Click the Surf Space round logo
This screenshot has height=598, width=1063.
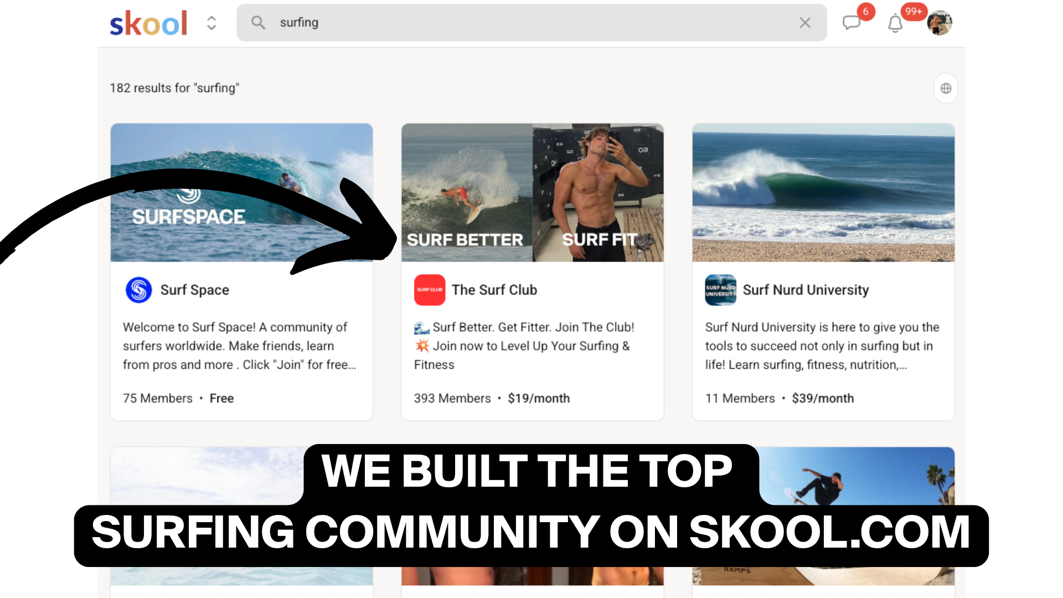click(138, 290)
